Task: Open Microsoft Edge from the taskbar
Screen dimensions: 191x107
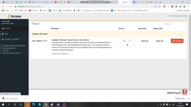Action: click(x=33, y=104)
